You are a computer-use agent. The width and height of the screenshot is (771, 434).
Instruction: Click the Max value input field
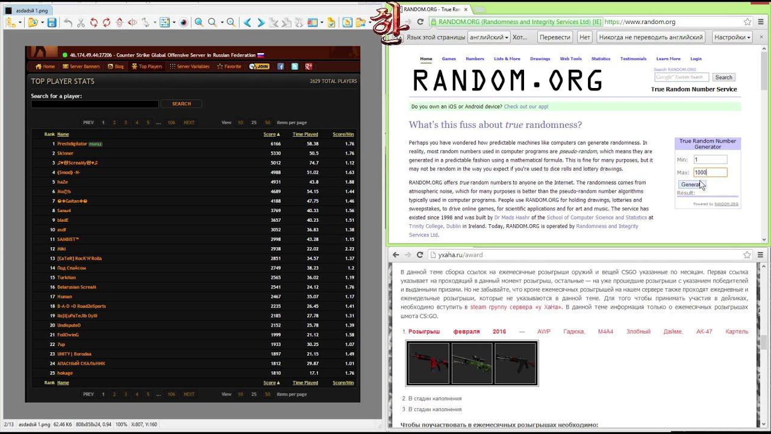pos(710,172)
